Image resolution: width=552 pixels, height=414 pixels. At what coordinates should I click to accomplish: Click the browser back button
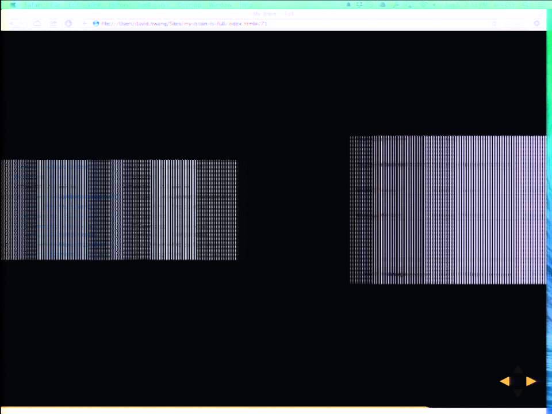[x=11, y=24]
